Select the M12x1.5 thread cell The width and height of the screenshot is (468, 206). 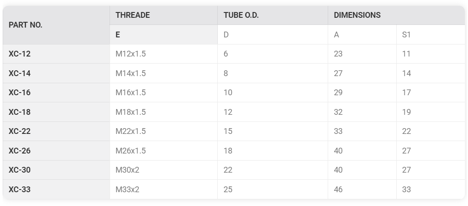[130, 54]
